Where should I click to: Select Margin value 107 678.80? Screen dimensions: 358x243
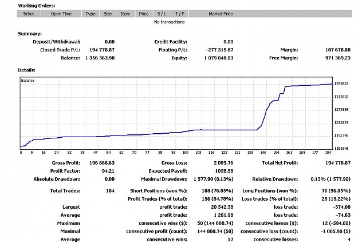pyautogui.click(x=338, y=50)
